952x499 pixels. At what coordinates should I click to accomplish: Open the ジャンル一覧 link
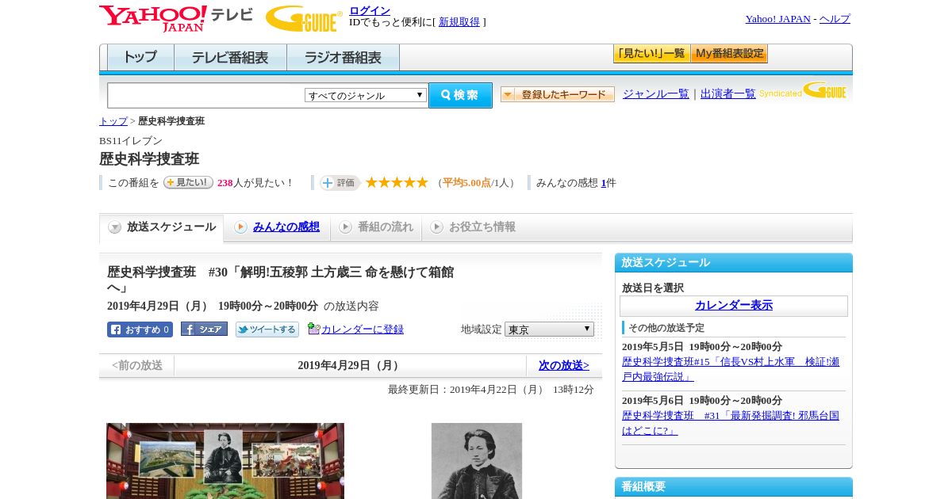[656, 93]
